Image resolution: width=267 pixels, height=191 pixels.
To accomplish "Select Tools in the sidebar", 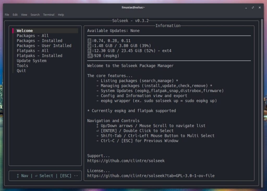I will pyautogui.click(x=22, y=65).
